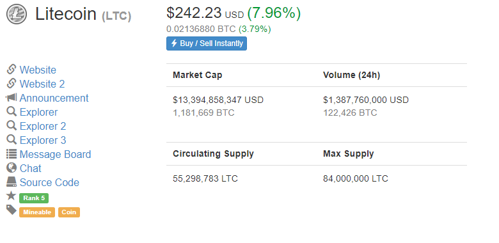Visit the Source Code link

tap(49, 182)
